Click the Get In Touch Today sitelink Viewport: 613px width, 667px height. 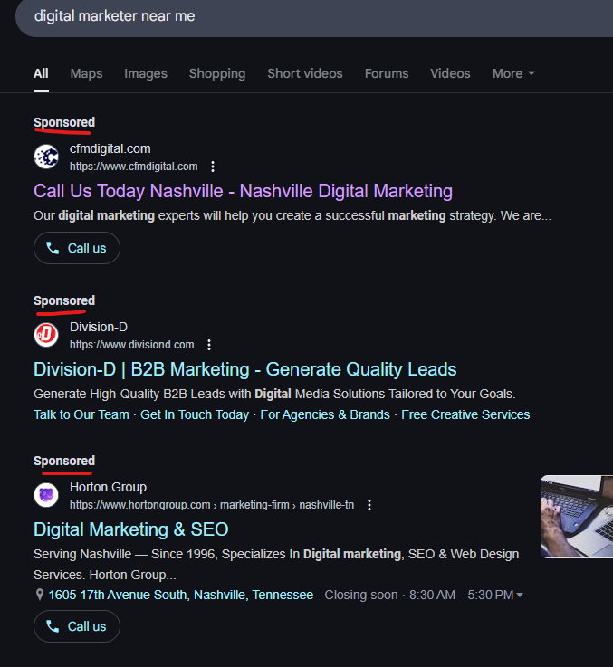tap(195, 414)
